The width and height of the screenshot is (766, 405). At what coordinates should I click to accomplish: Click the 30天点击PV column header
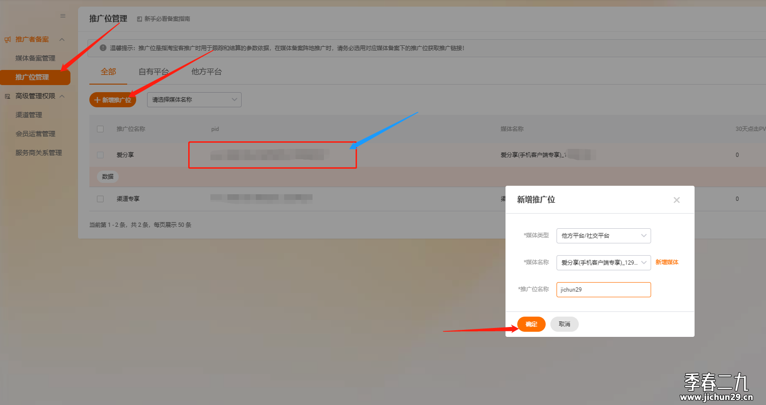[750, 129]
